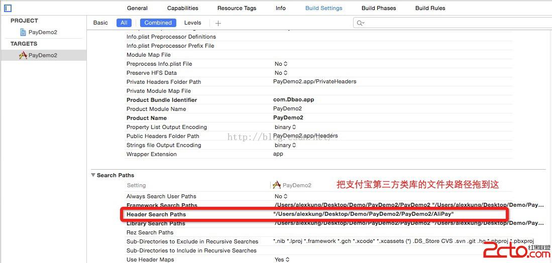This screenshot has height=263, width=552.
Task: Select Framework Search Paths setting
Action: tap(162, 205)
